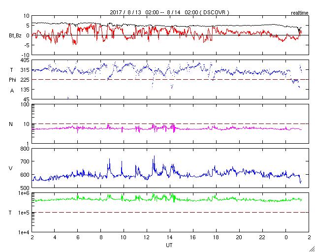The height and width of the screenshot is (252, 315).
Task: Click the '600' tick label on velocity axis
Action: click(25, 175)
